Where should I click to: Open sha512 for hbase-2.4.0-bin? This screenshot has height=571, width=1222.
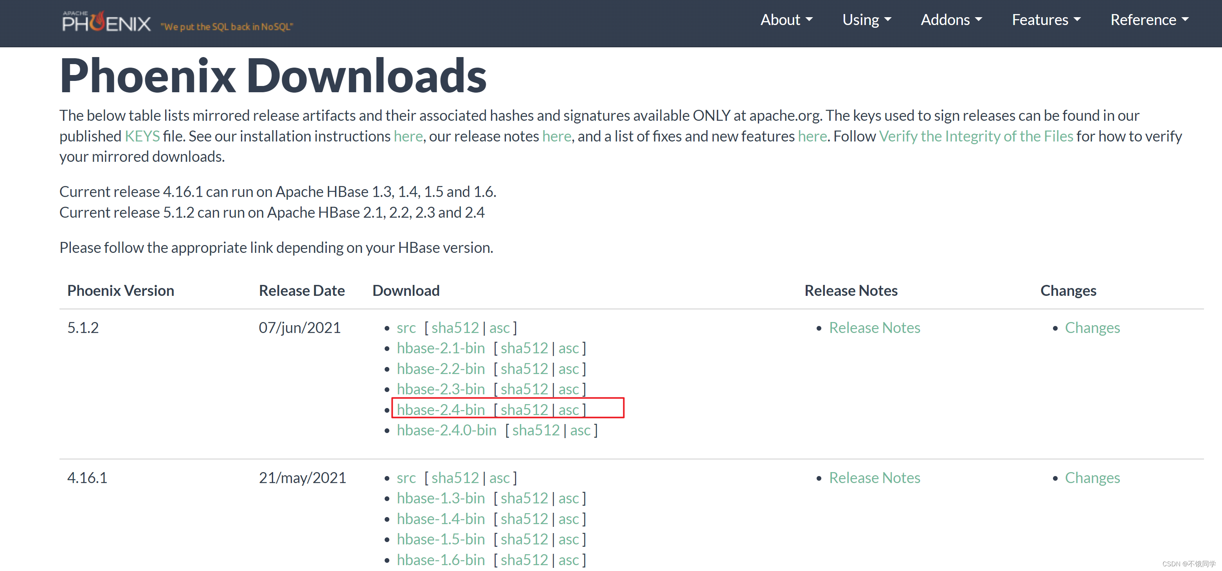(x=536, y=430)
